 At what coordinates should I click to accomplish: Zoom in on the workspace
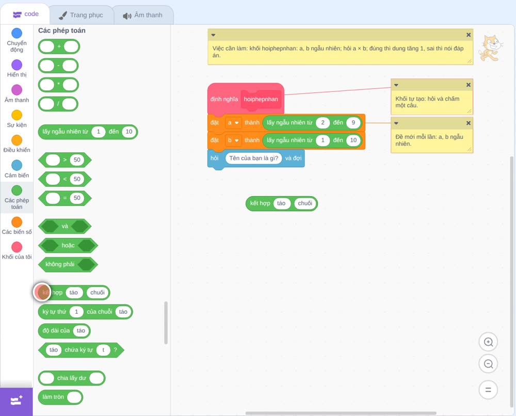pyautogui.click(x=488, y=342)
